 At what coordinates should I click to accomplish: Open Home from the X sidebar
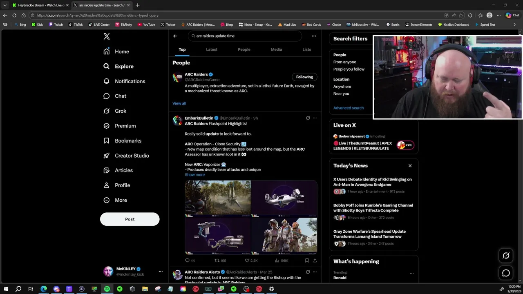coord(116,51)
